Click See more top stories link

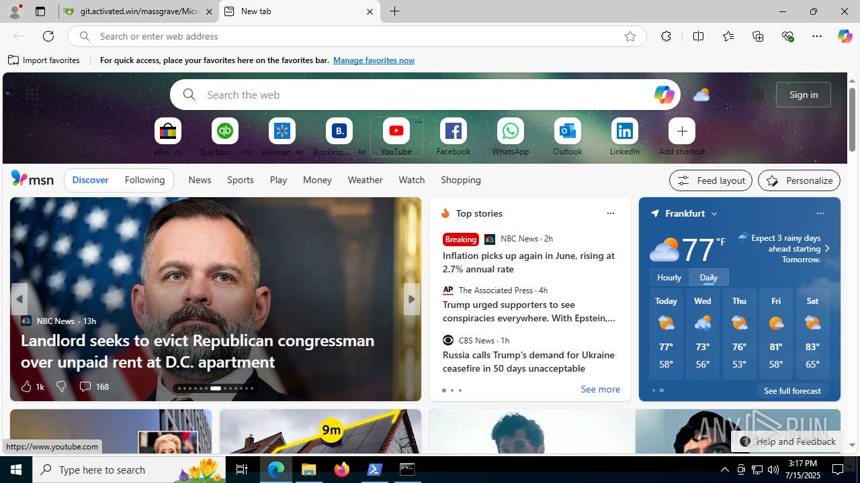pyautogui.click(x=600, y=389)
